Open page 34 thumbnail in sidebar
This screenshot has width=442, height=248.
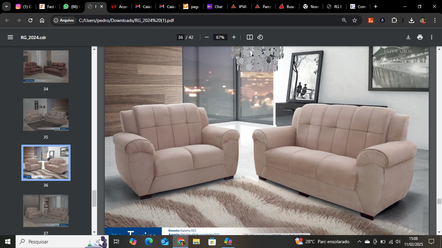point(46,67)
